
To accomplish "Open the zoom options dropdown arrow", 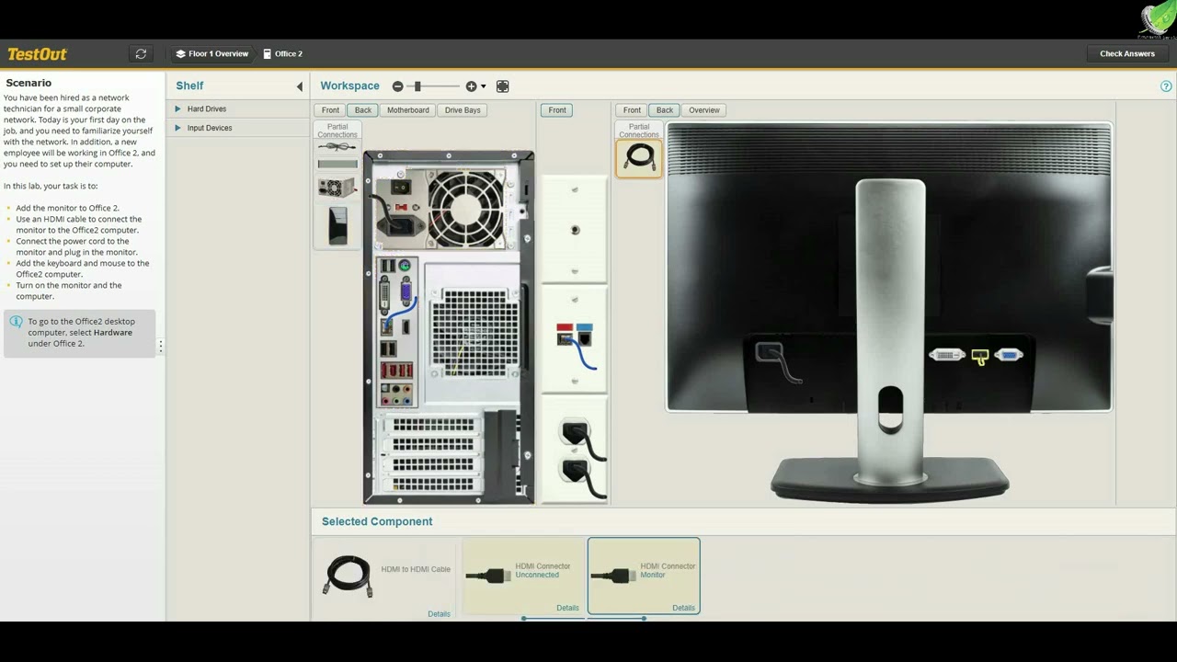I will 484,86.
